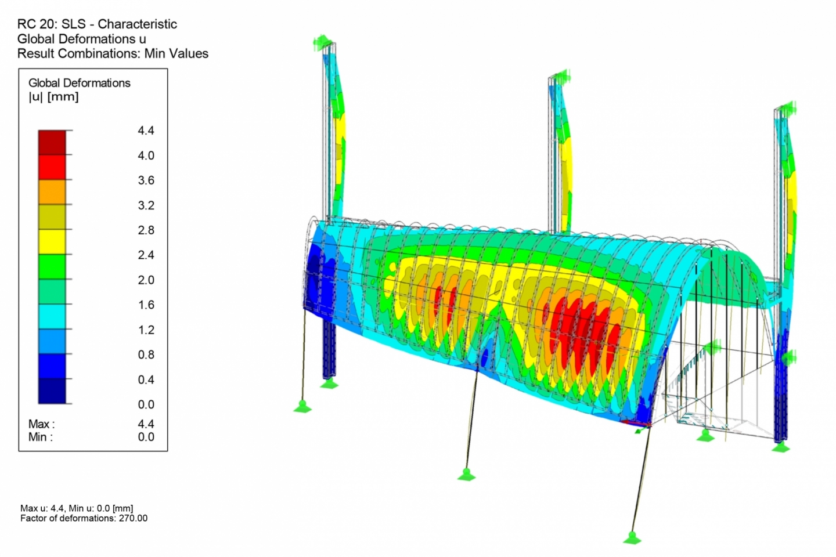This screenshot has height=557, width=836.
Task: Click the 3.2 scale value
Action: tap(146, 205)
